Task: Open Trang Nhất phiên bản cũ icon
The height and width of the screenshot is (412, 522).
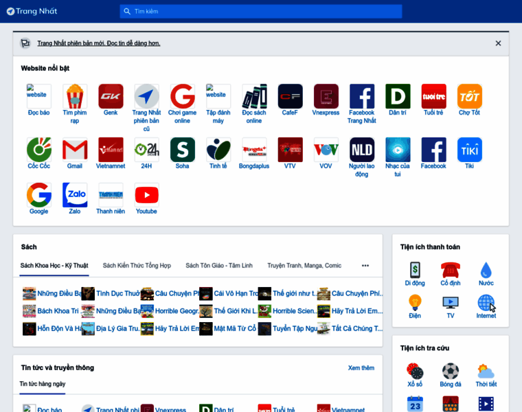Action: (x=146, y=96)
